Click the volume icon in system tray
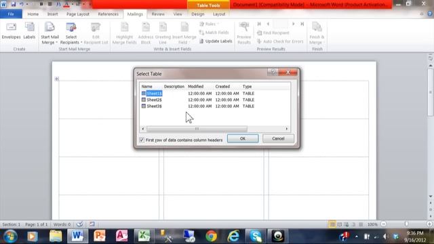The height and width of the screenshot is (244, 434). tap(385, 237)
